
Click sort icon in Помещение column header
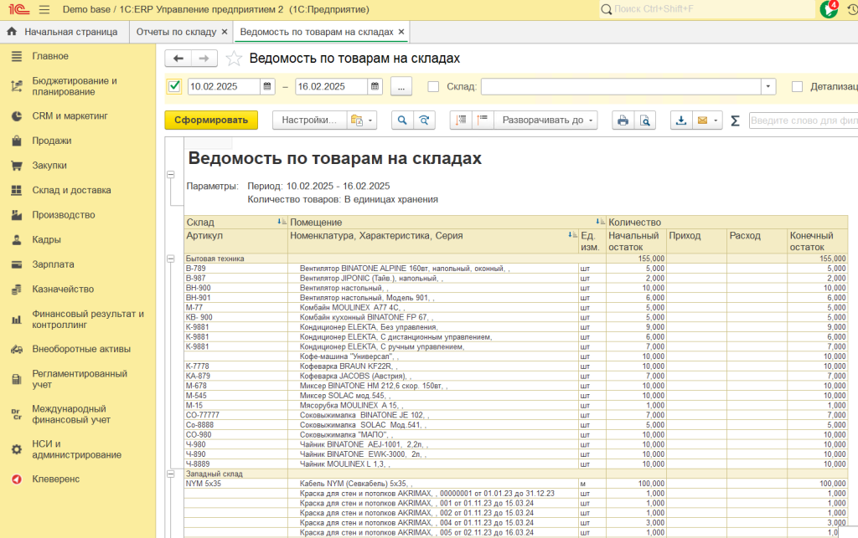tap(600, 222)
